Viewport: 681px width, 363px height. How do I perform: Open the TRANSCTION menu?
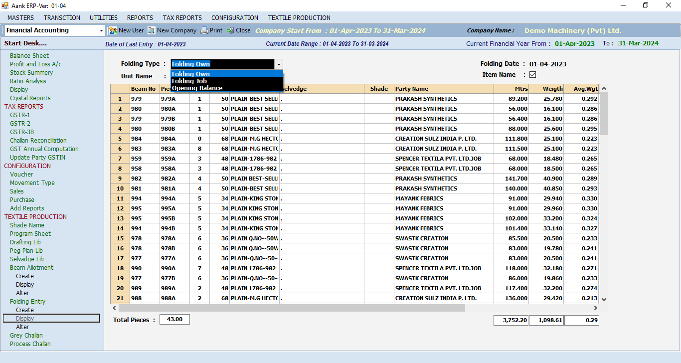[x=62, y=17]
